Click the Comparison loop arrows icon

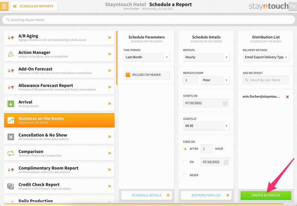click(11, 153)
